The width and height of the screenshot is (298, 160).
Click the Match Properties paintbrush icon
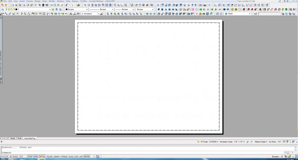(62, 5)
